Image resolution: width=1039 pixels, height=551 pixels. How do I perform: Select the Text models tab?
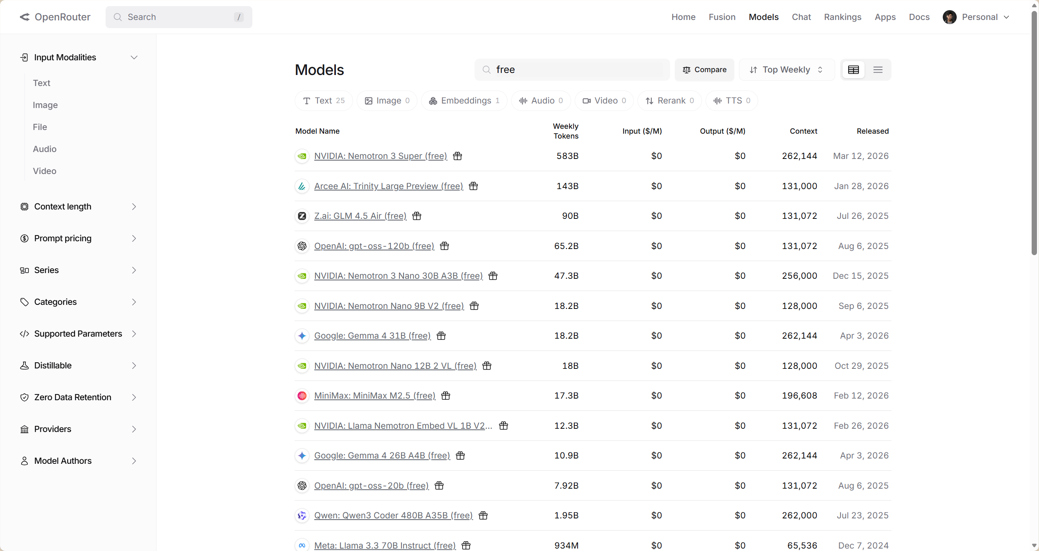click(x=324, y=101)
